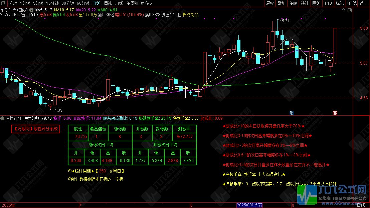Click the 开板数 header cell

(142, 129)
